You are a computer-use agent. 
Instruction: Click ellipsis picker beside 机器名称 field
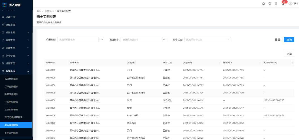101,40
